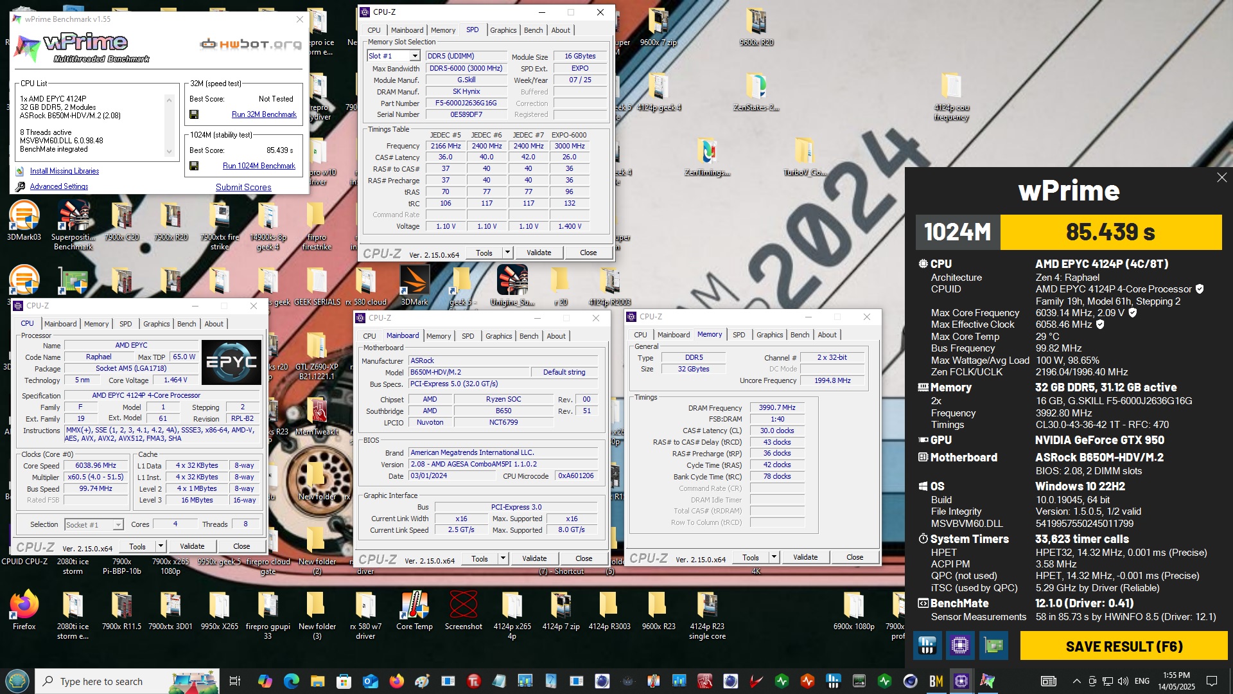Viewport: 1233px width, 694px height.
Task: Open About tab in Mainboard window
Action: [x=556, y=336]
